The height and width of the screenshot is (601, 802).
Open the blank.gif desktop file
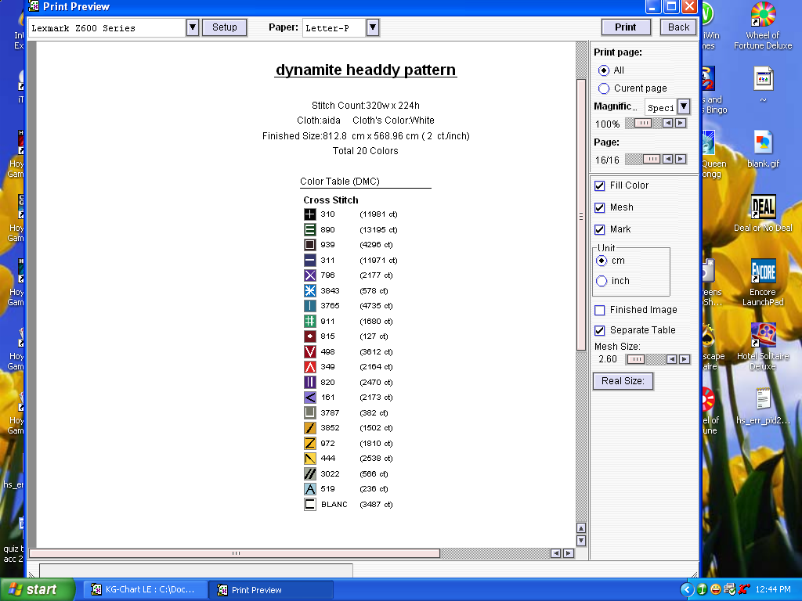[x=763, y=143]
